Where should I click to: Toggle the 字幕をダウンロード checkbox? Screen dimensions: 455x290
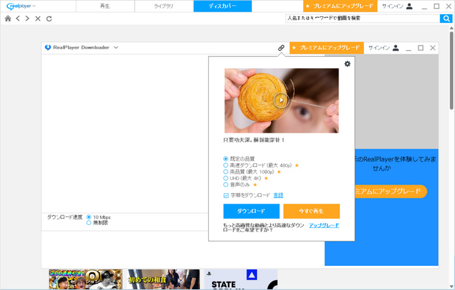(226, 196)
